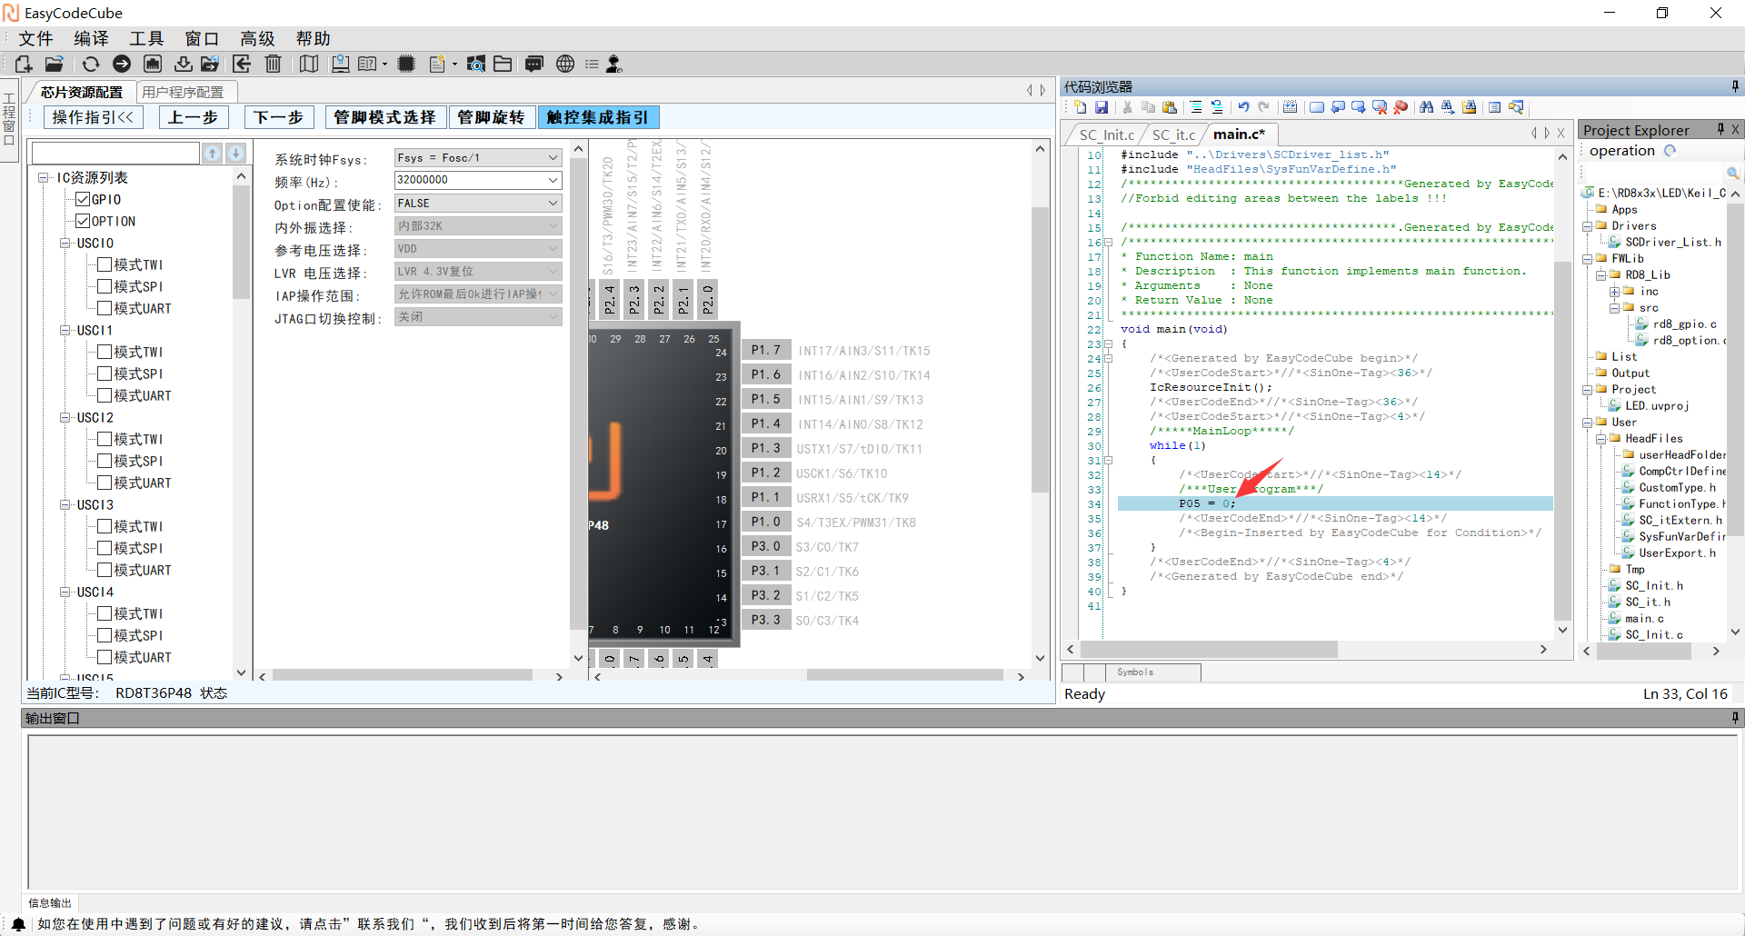Image resolution: width=1745 pixels, height=936 pixels.
Task: Check USCI4 模式TWI checkbox
Action: pyautogui.click(x=105, y=613)
